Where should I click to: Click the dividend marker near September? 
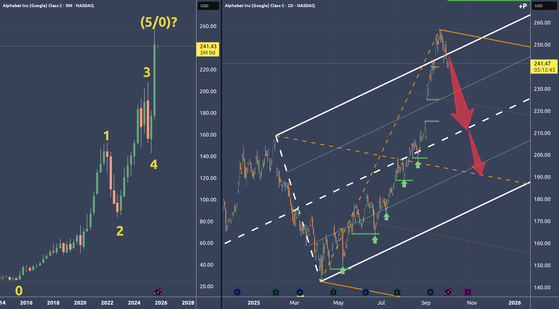[430, 292]
